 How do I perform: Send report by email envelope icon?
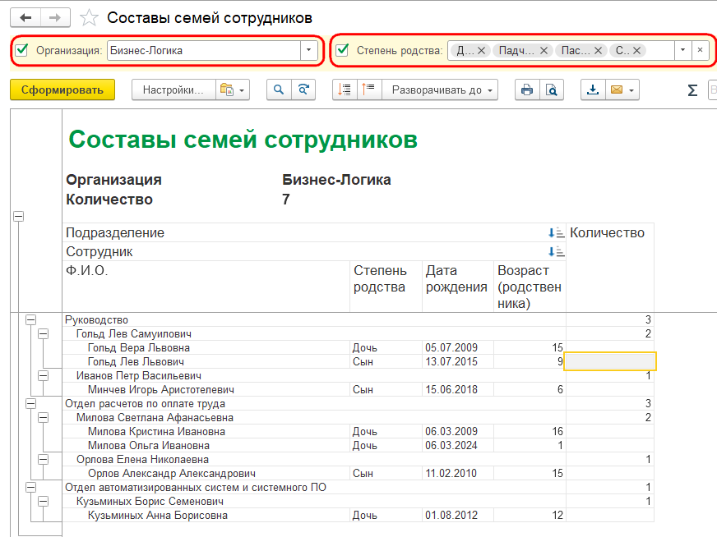point(617,89)
